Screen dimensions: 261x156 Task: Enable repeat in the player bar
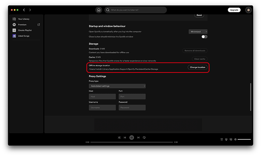point(144,137)
